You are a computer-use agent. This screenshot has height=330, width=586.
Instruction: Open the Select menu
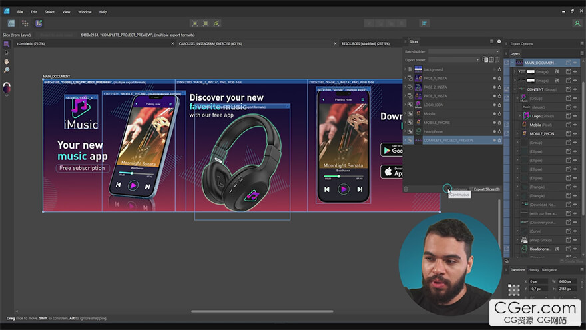pos(50,11)
